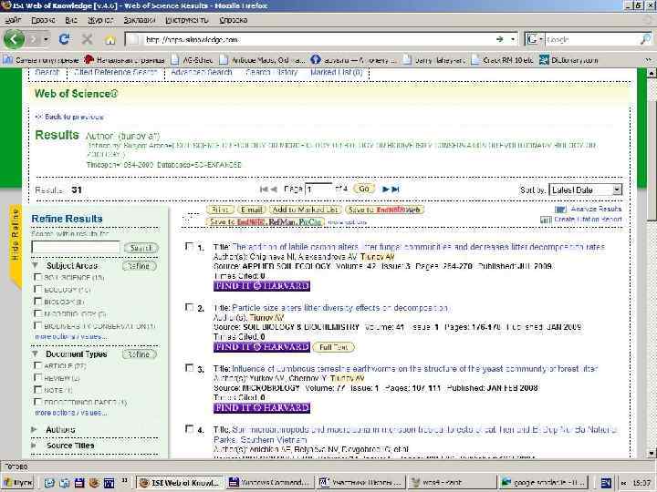Click the search magnifier icon in Google box

point(645,39)
